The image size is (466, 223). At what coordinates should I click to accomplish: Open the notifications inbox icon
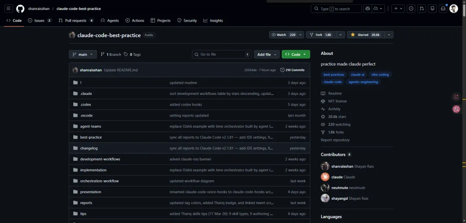443,9
